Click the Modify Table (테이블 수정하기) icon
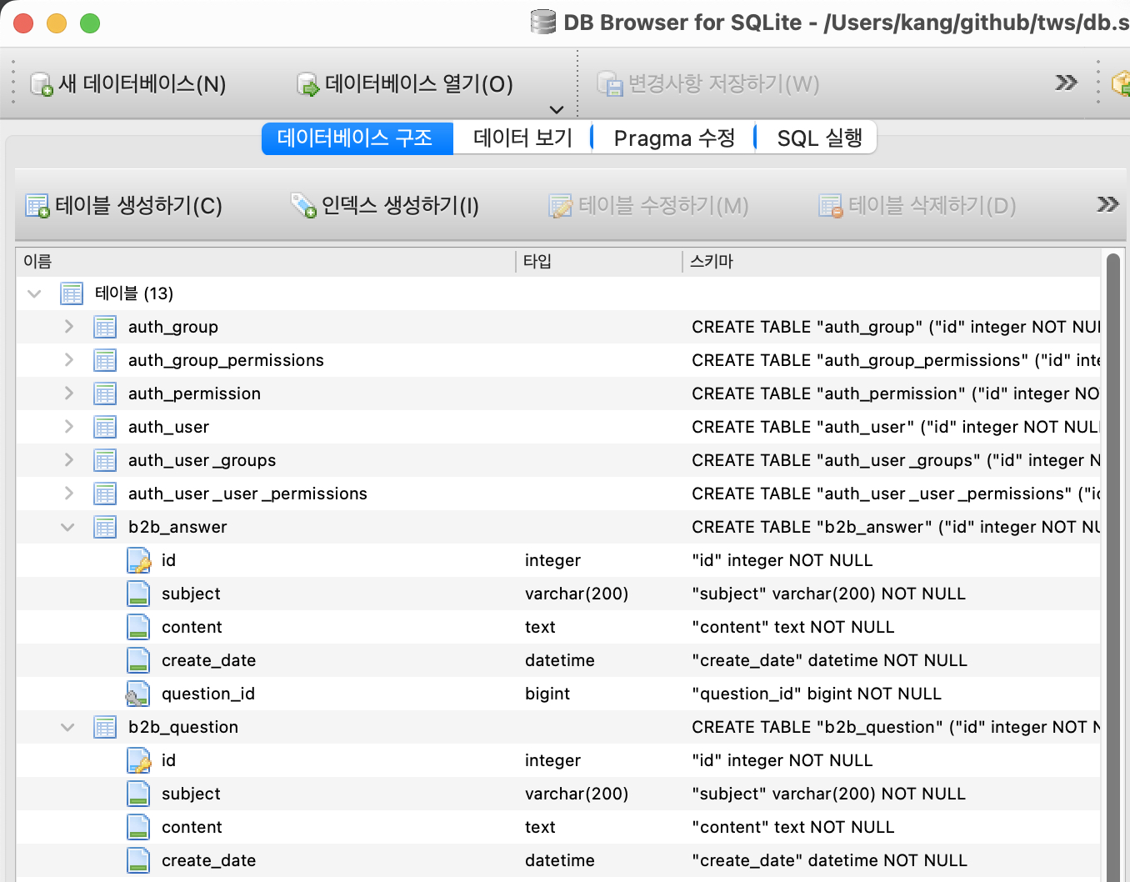The width and height of the screenshot is (1130, 882). (x=561, y=206)
